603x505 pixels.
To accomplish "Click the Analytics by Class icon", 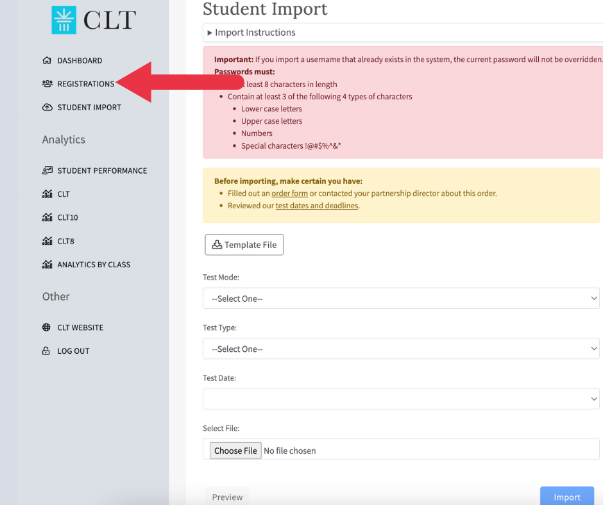I will (47, 265).
